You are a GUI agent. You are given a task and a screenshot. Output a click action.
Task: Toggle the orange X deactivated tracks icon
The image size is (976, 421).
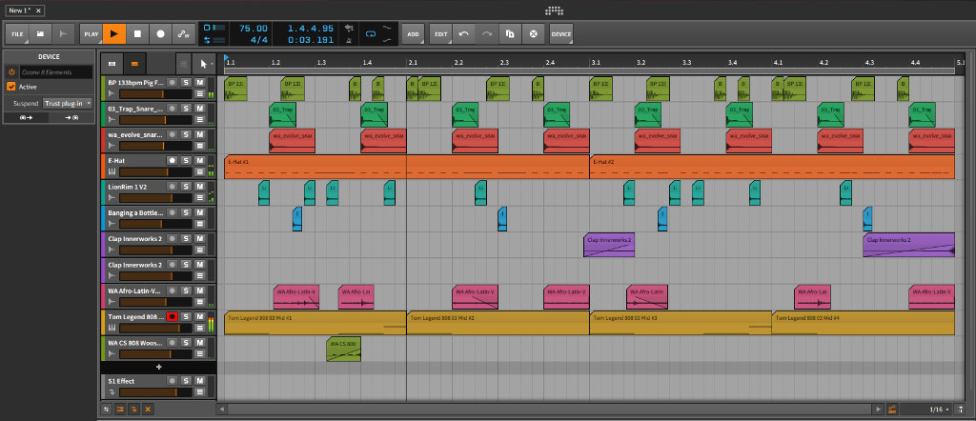[148, 410]
